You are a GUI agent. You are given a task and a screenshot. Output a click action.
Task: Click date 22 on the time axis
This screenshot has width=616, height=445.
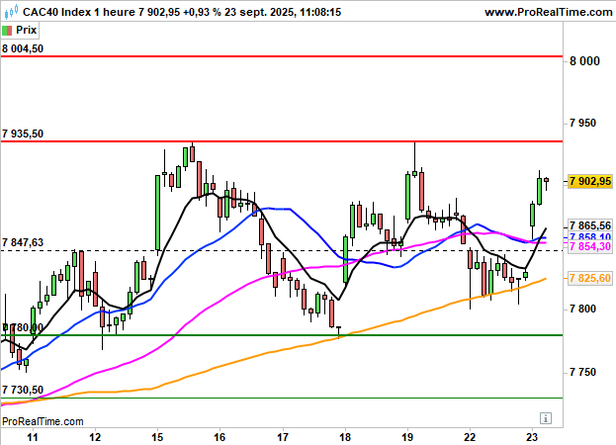coord(470,437)
